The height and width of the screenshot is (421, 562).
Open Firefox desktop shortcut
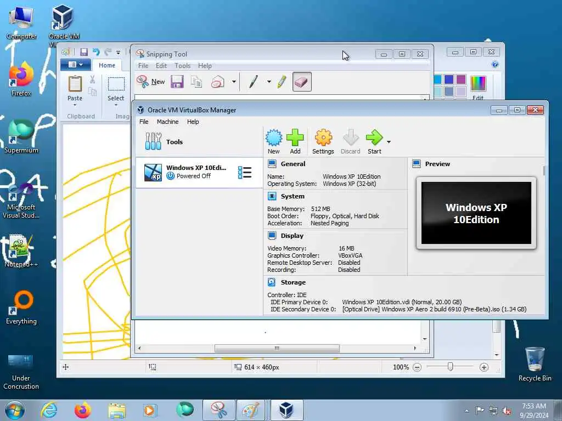point(21,79)
